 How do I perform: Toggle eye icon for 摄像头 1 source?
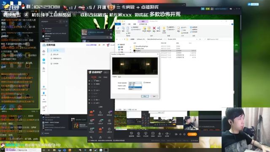(89, 81)
